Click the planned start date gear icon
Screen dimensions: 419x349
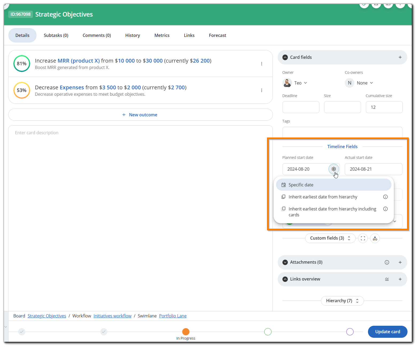[334, 169]
